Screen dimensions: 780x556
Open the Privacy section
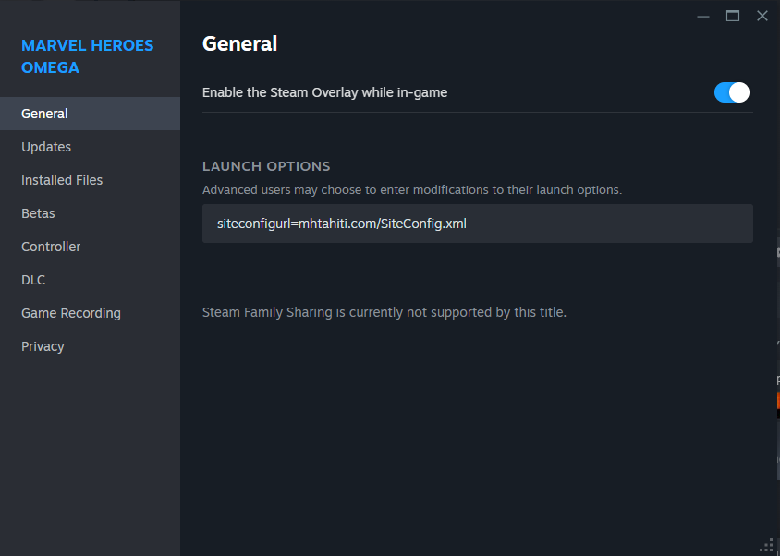(43, 346)
